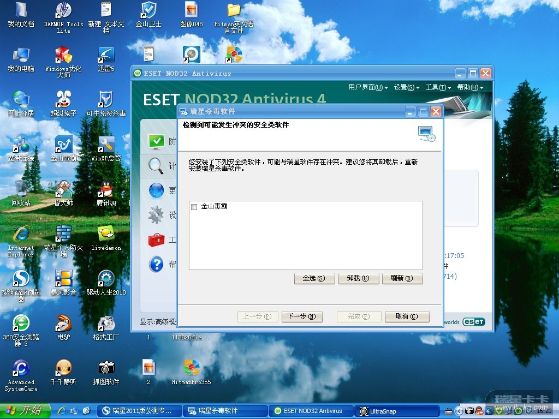The width and height of the screenshot is (559, 419).
Task: Open 瑞星个人防火墙 desktop icon
Action: tap(63, 241)
